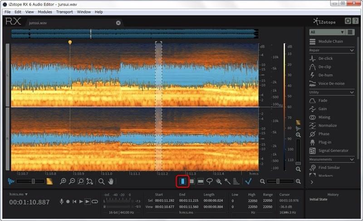The width and height of the screenshot is (363, 221).
Task: Click zoom out full icon
Action: [89, 182]
